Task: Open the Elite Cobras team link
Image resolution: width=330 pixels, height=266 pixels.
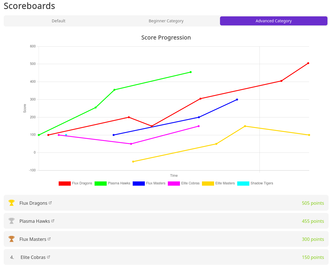Action: [x=33, y=257]
